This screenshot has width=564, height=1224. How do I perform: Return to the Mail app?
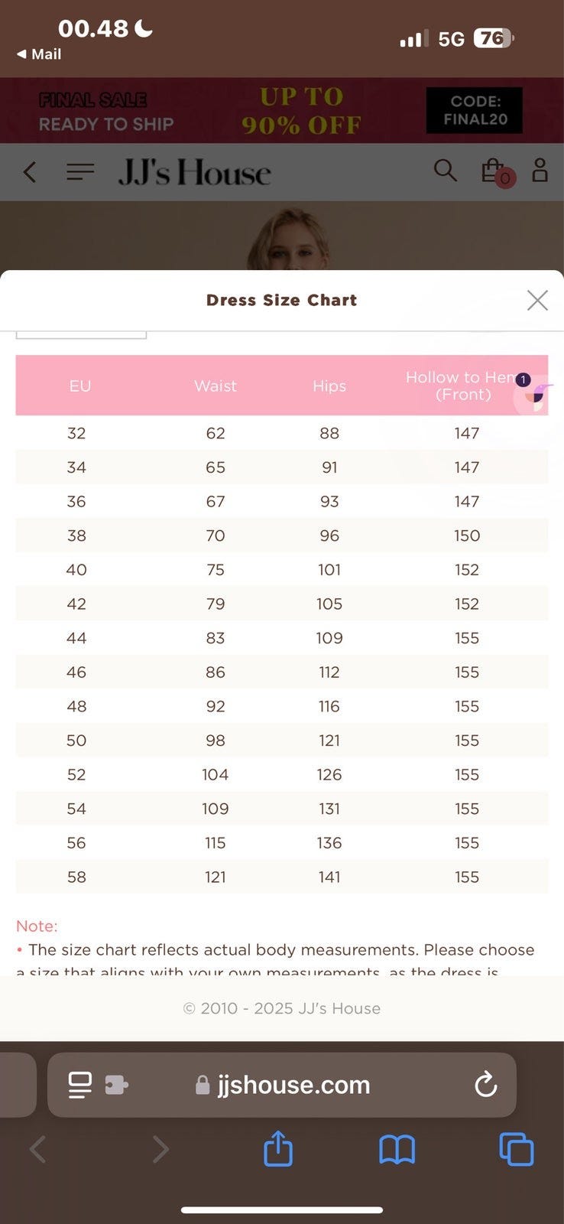pyautogui.click(x=39, y=54)
